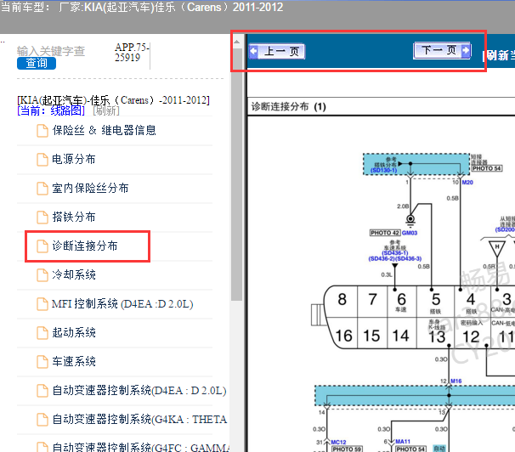The image size is (515, 452).
Task: Open 电源分布 entry
Action: pyautogui.click(x=74, y=159)
